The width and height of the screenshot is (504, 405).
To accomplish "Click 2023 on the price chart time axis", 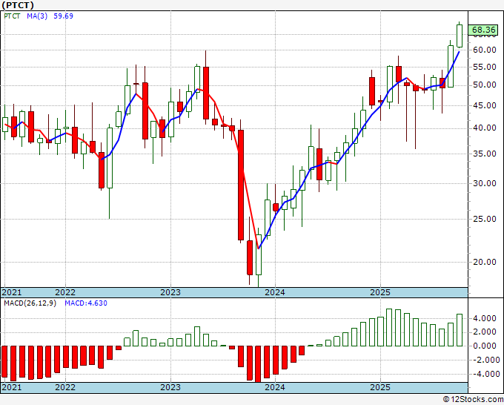I will pyautogui.click(x=170, y=292).
